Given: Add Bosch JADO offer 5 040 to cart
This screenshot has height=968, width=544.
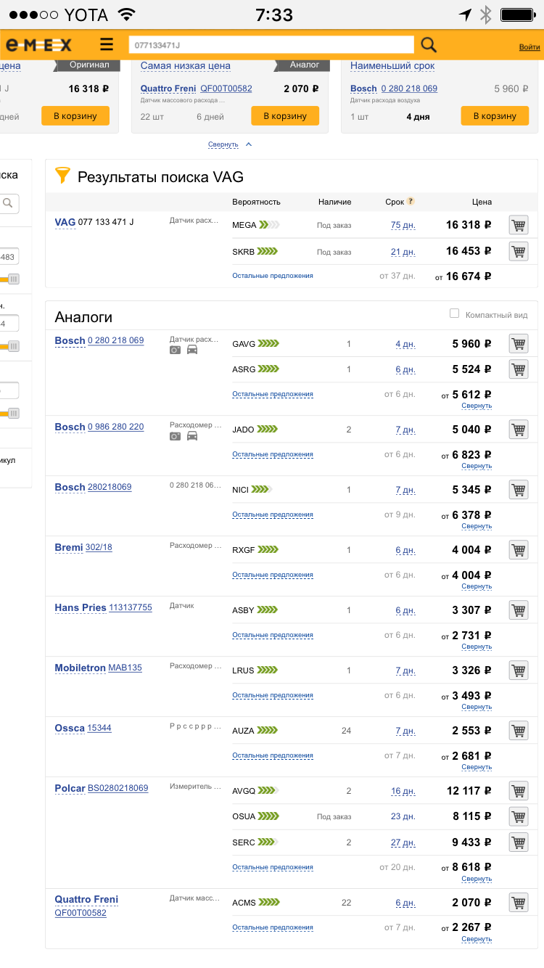Looking at the screenshot, I should [518, 430].
